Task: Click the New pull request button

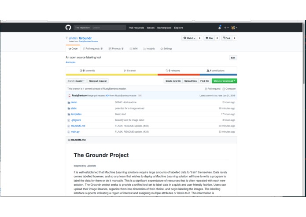Action: click(98, 81)
